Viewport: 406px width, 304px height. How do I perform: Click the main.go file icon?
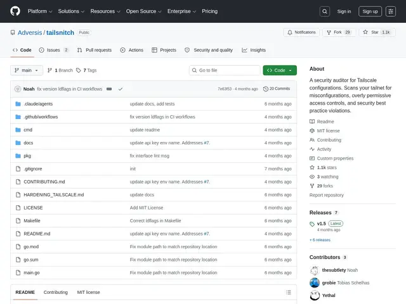pyautogui.click(x=18, y=272)
